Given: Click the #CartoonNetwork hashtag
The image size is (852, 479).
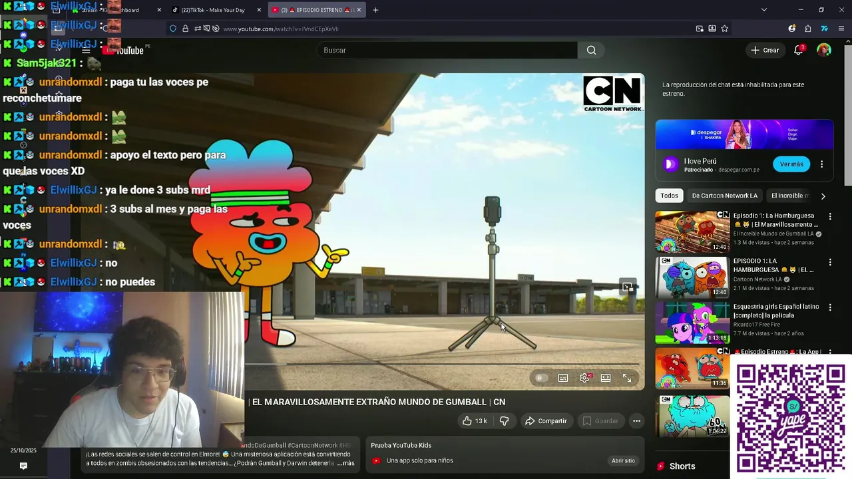Looking at the screenshot, I should (312, 445).
